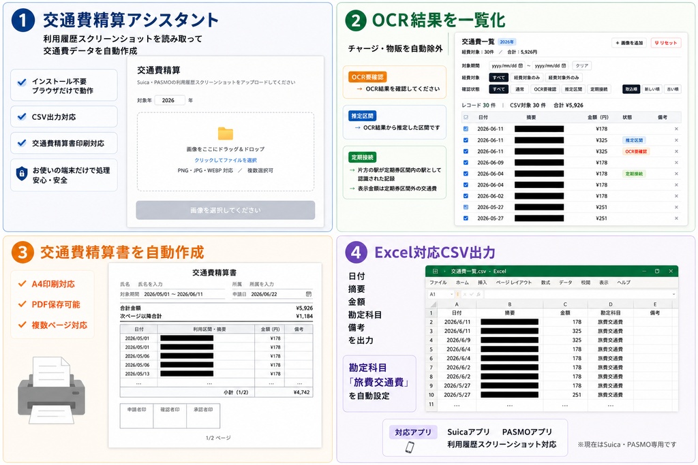Uncheck the 2026-06-09 row checkbox
Viewport: 698px width, 465px height.
(466, 162)
